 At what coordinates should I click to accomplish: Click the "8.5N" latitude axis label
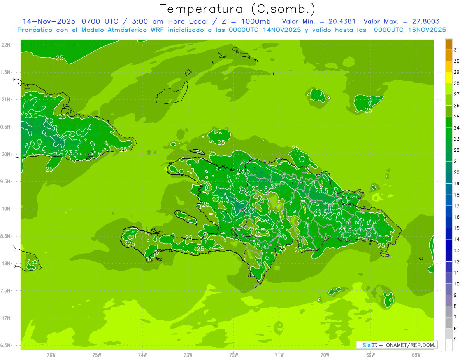[x=6, y=236]
